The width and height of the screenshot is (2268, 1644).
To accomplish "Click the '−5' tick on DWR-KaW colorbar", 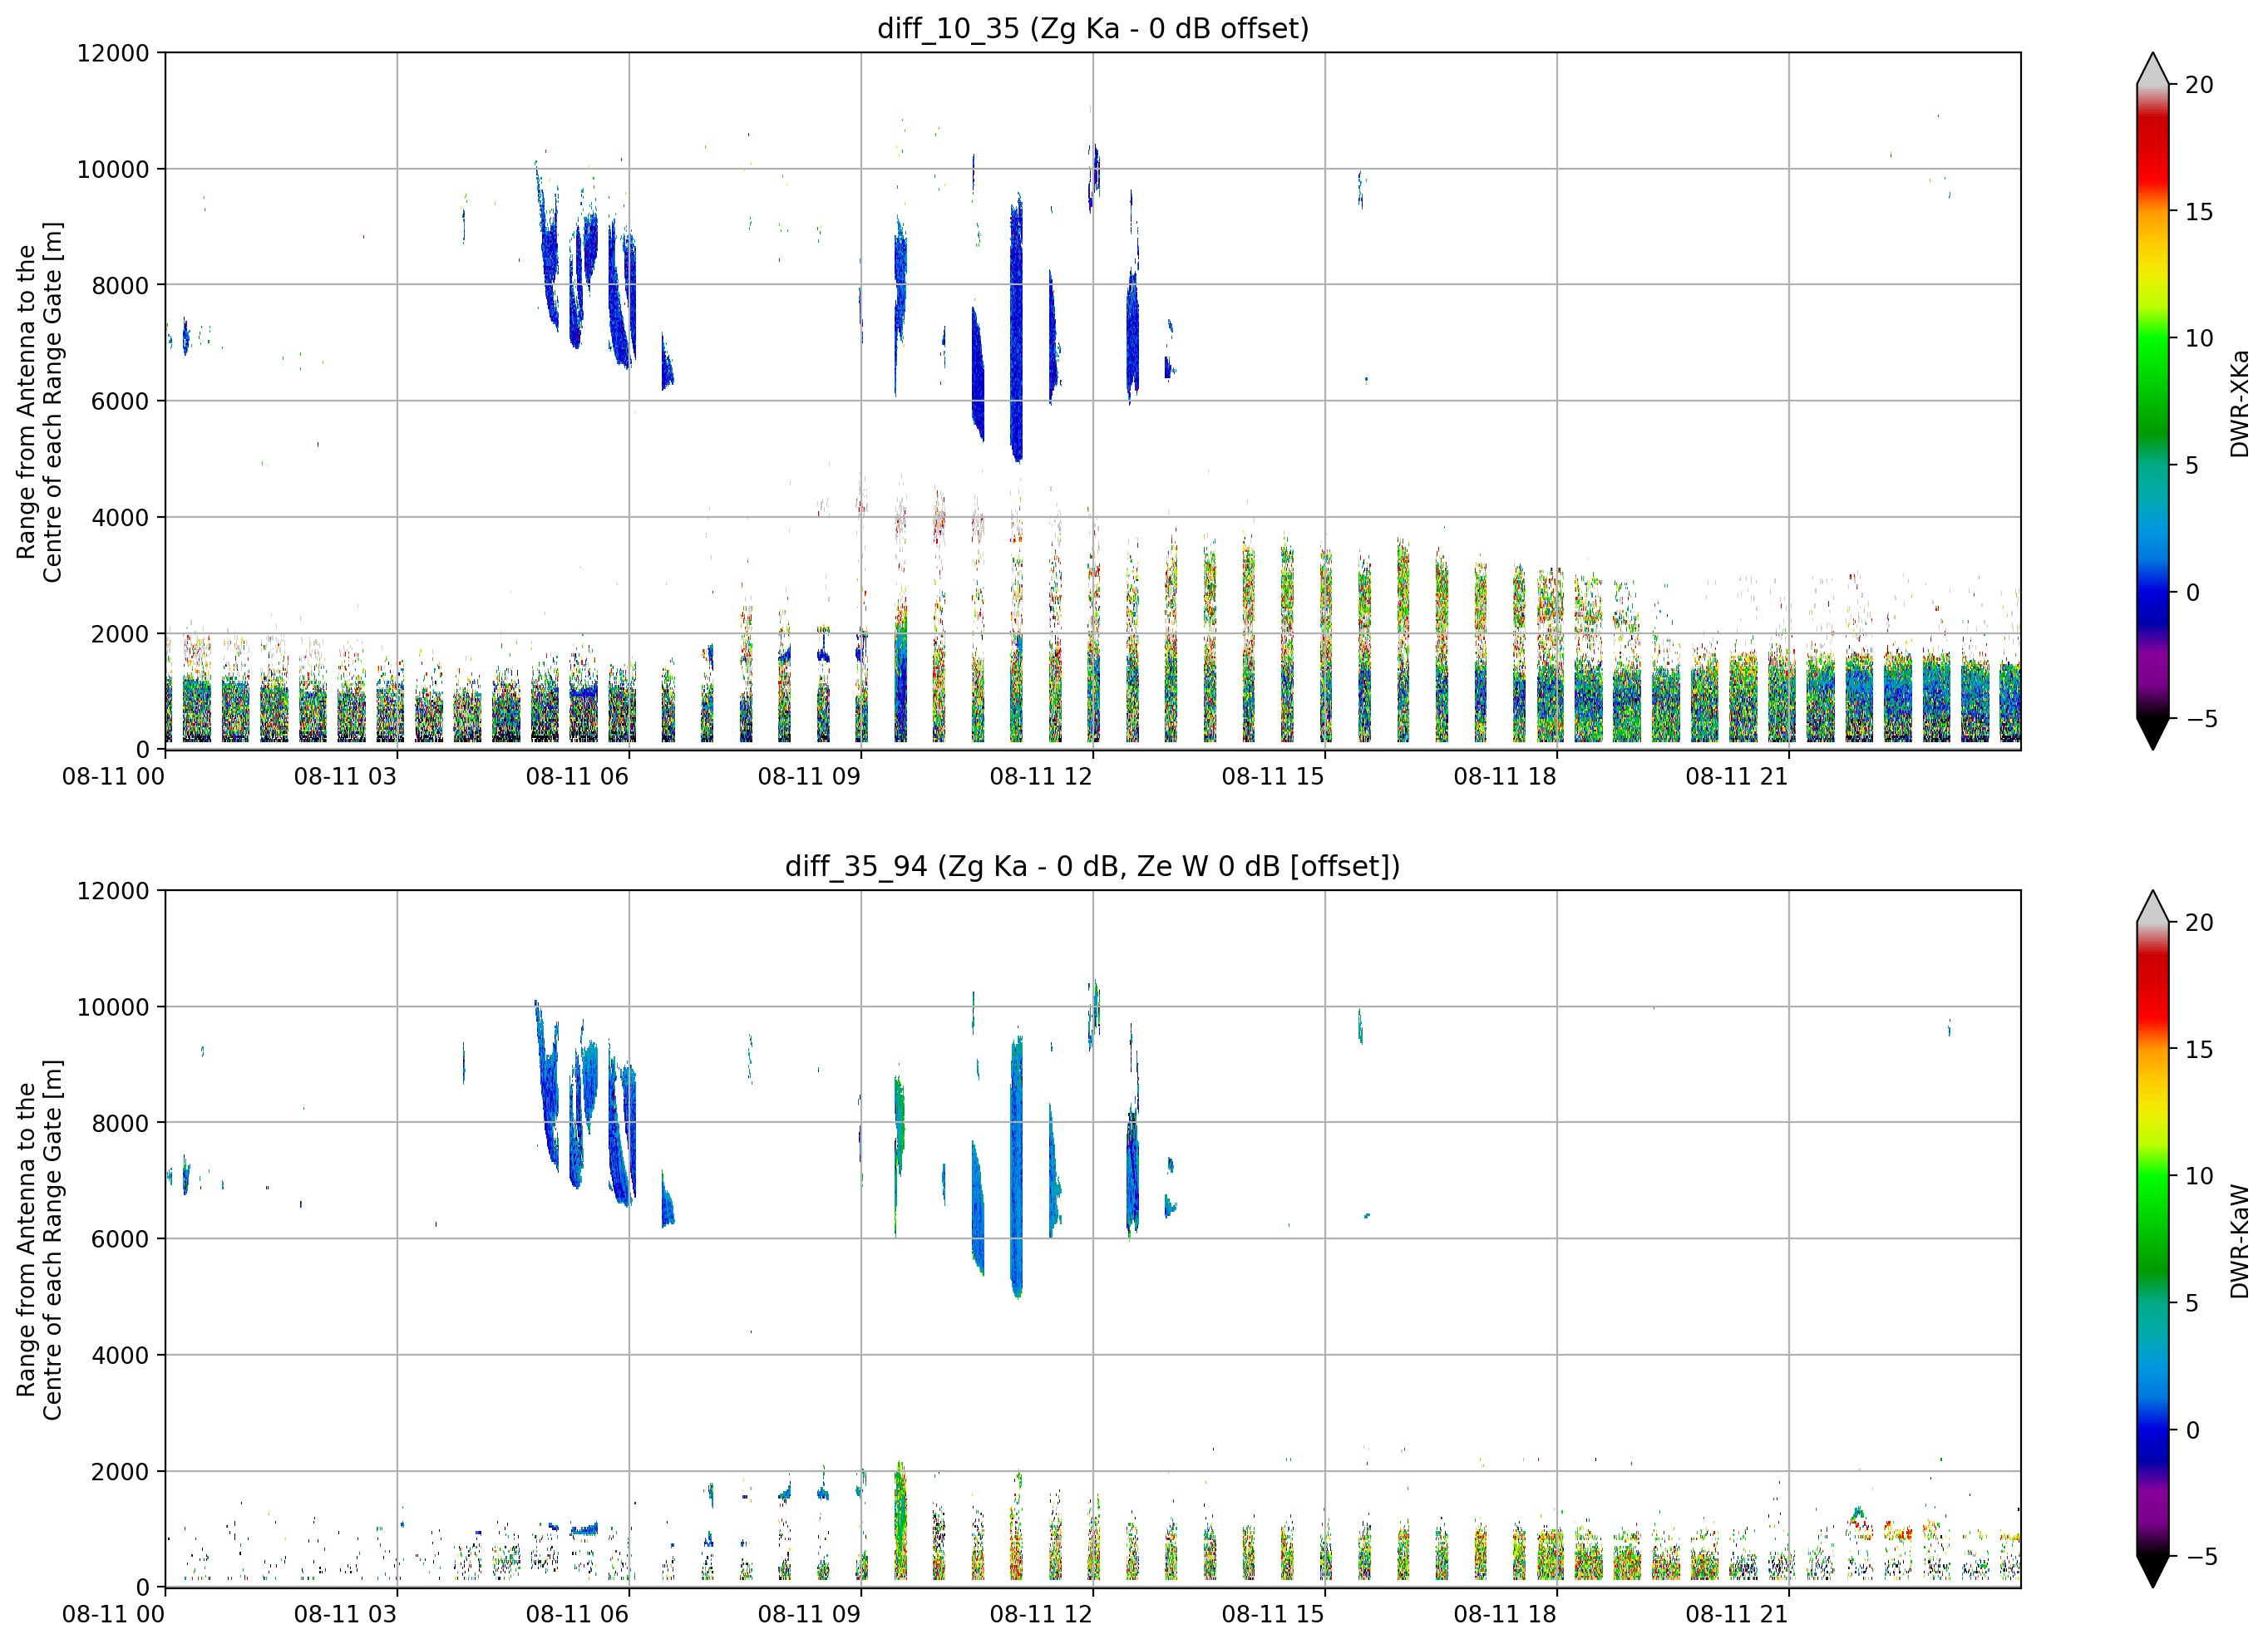I will pyautogui.click(x=2201, y=1557).
